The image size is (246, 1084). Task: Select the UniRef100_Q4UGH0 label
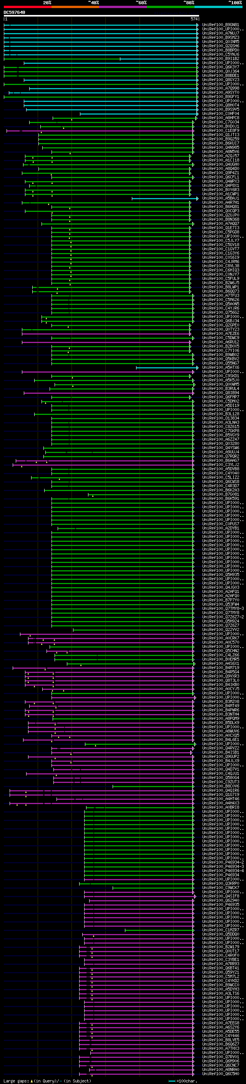[x=221, y=165]
